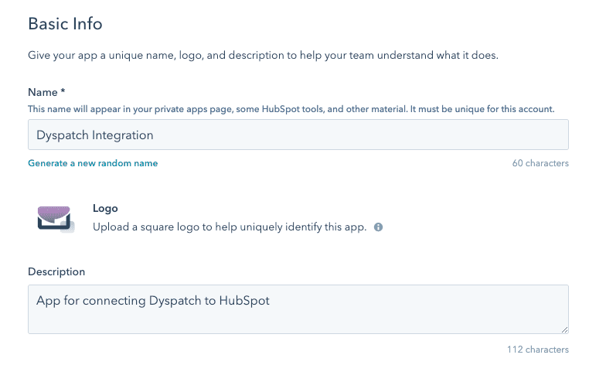The height and width of the screenshot is (382, 589).
Task: Click the "Basic Info" heading
Action: coord(66,24)
